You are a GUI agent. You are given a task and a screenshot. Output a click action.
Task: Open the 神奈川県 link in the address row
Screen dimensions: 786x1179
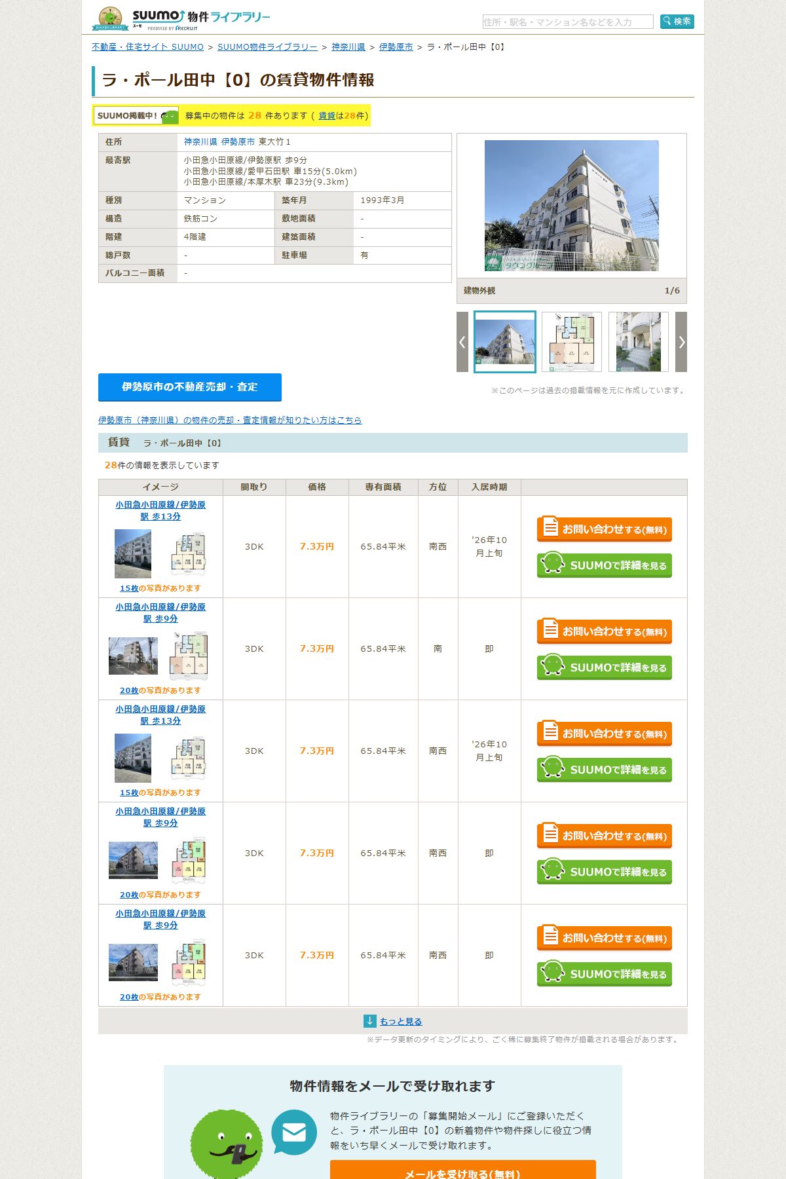click(200, 142)
